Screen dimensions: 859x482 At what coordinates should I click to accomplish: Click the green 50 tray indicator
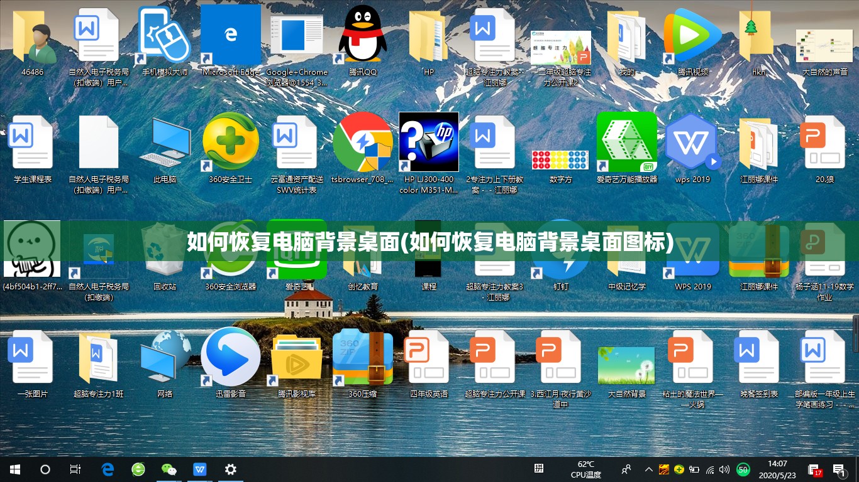743,469
